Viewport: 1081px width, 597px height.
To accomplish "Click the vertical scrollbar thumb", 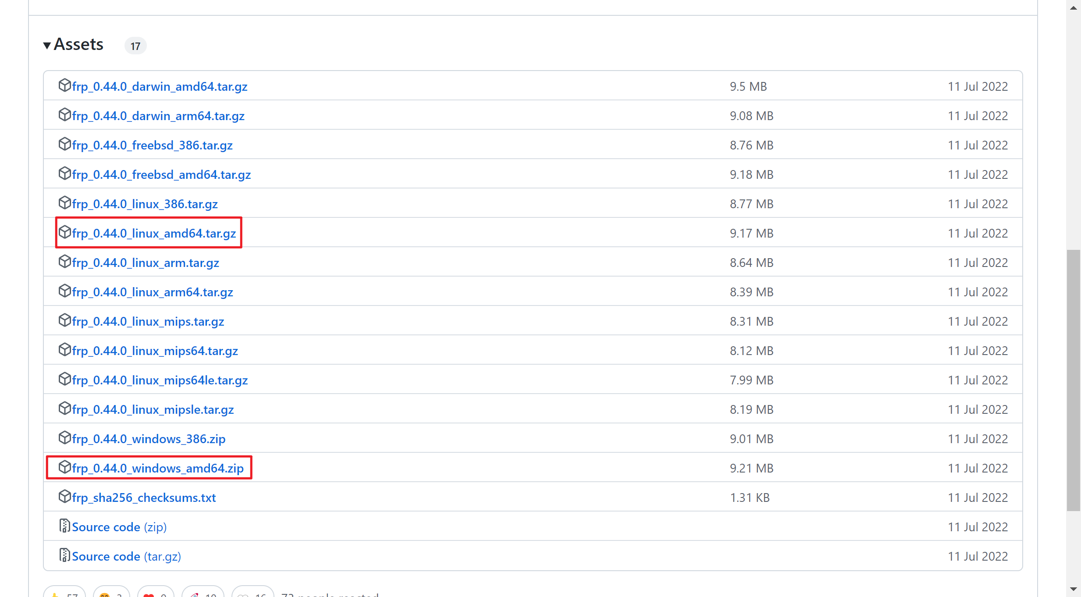I will coord(1074,380).
